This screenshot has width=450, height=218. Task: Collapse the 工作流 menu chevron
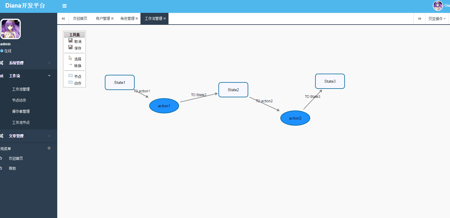pyautogui.click(x=49, y=76)
